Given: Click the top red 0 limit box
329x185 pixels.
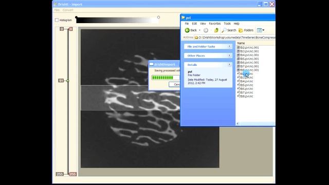Looking at the screenshot, I should click(x=71, y=29).
